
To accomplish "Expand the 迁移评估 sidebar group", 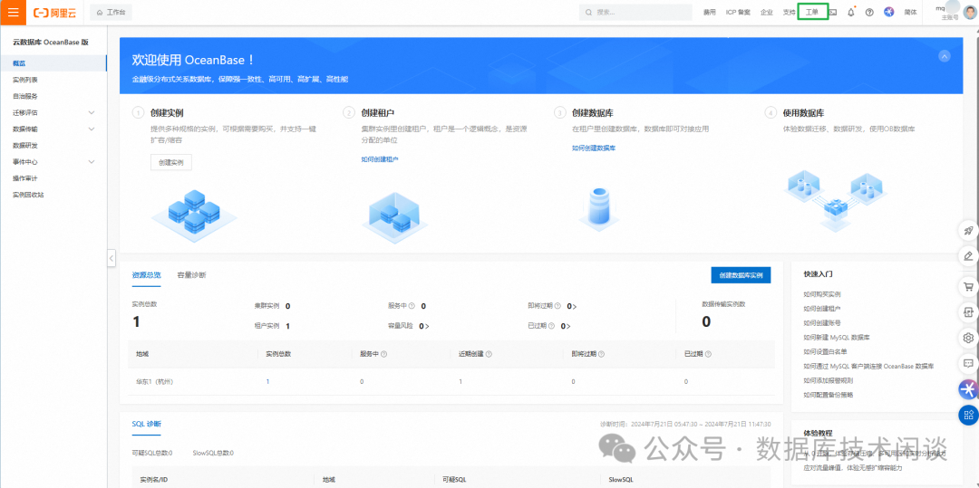I will pos(53,113).
